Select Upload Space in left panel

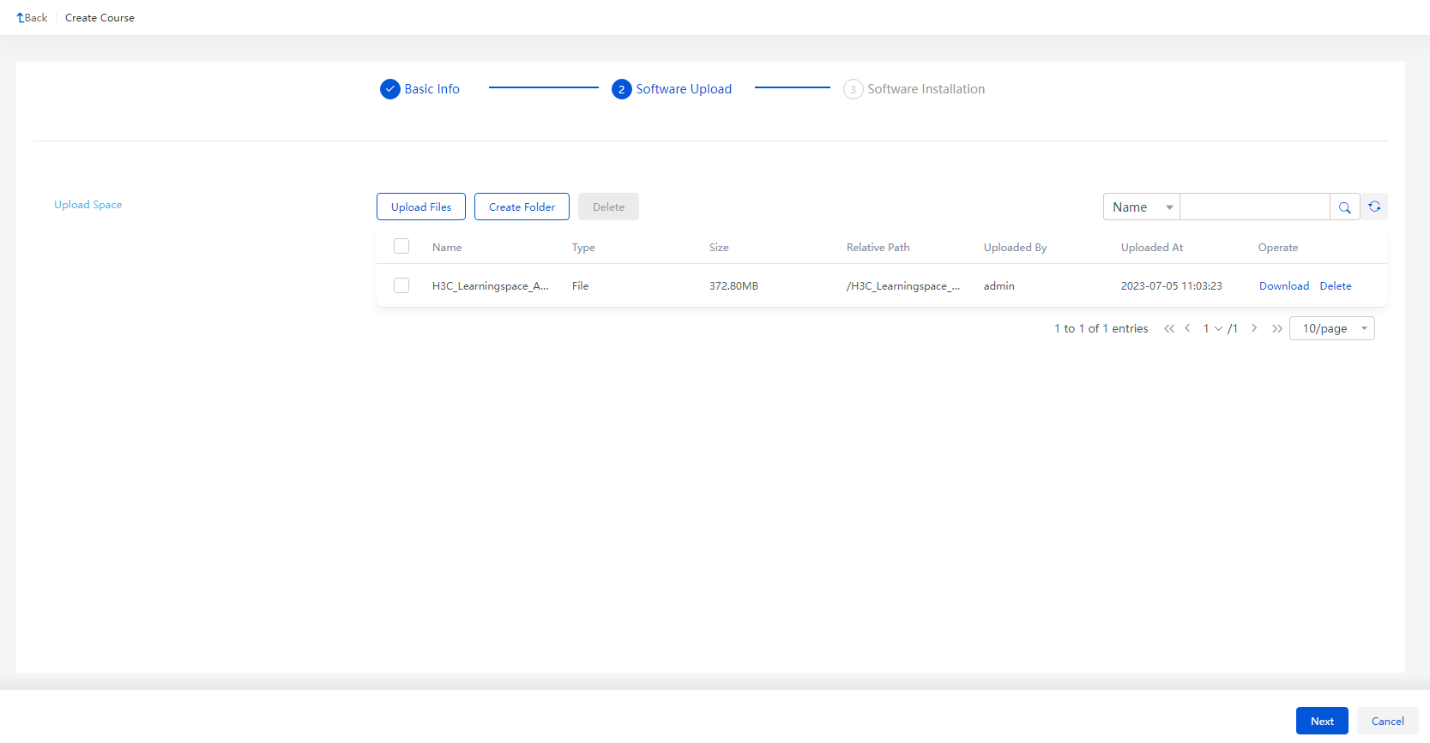88,205
